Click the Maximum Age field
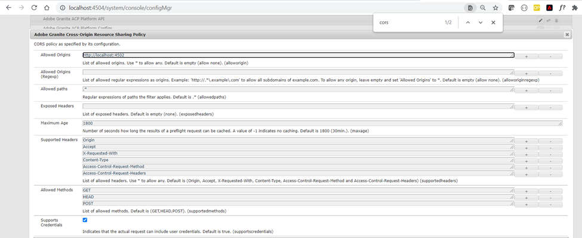 [322, 123]
